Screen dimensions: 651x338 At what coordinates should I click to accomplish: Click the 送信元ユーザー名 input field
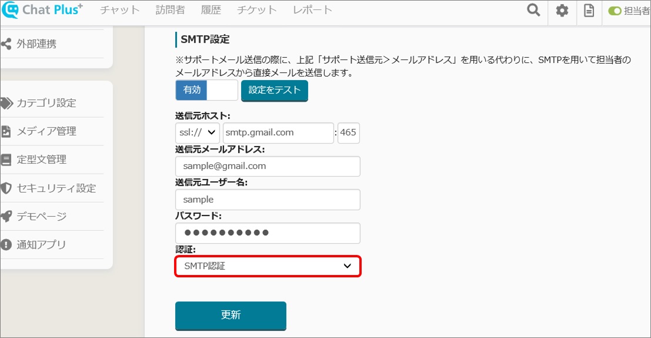(268, 200)
